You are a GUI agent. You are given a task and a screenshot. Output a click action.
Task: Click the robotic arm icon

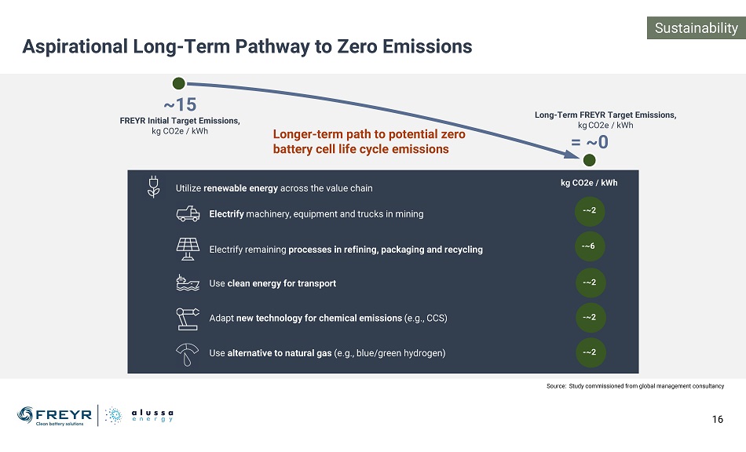pos(187,317)
